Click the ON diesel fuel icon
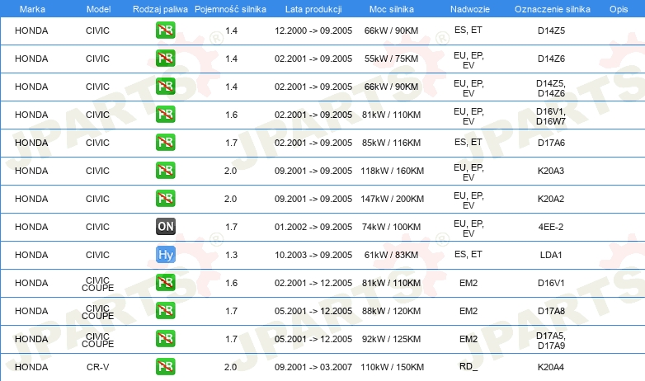645x381 pixels. (165, 226)
